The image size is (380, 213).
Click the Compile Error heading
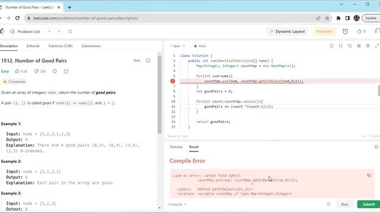coord(188,161)
